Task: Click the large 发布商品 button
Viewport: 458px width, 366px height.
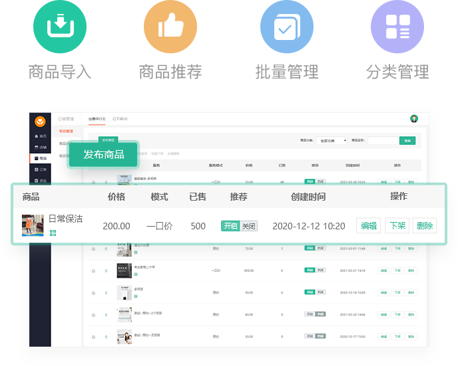Action: (x=103, y=155)
